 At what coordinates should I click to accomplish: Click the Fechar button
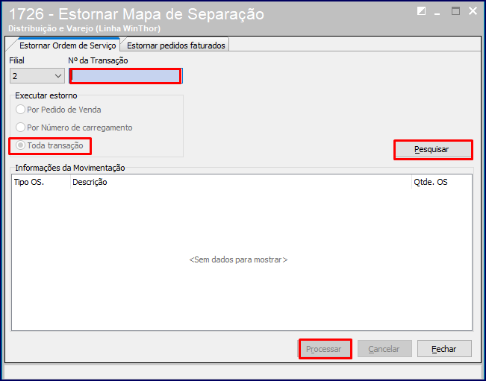coord(444,349)
